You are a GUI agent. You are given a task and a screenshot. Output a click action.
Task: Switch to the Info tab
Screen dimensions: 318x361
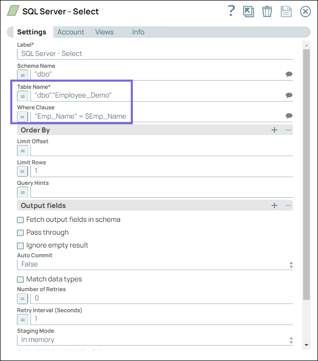coord(138,32)
